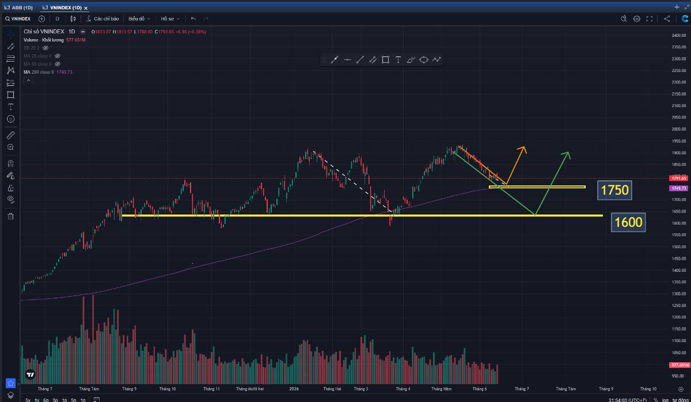Open the blue C logo button
This screenshot has height=402, width=691.
(x=685, y=18)
